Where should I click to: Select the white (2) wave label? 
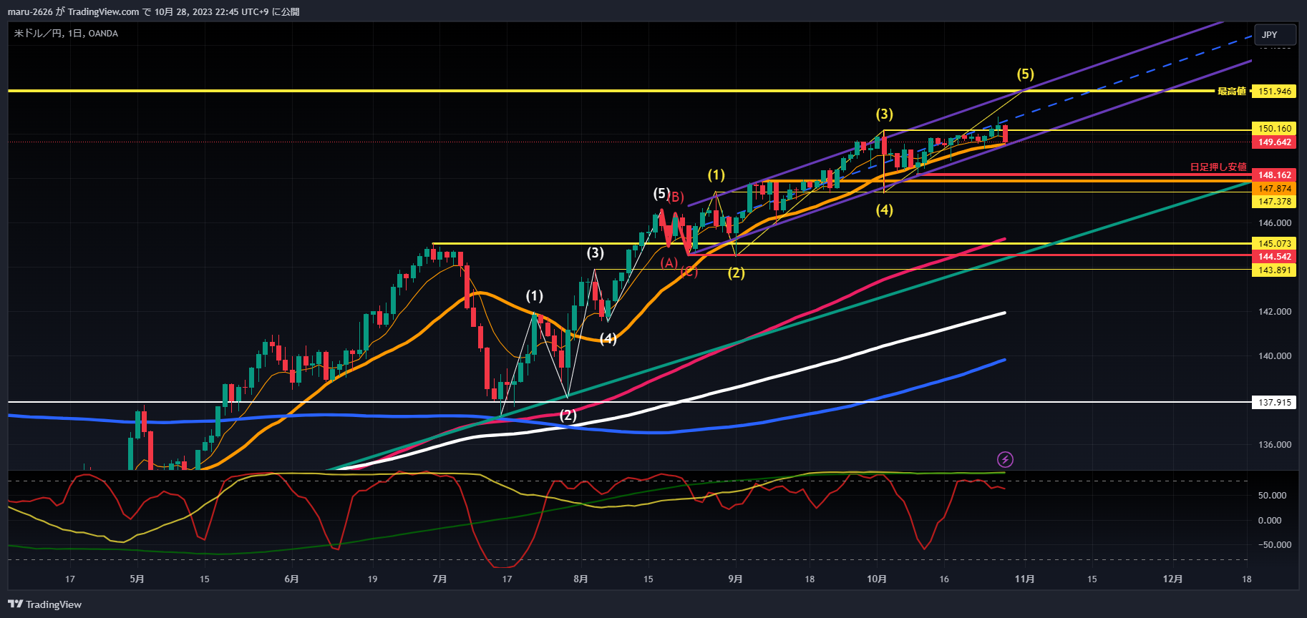click(568, 415)
